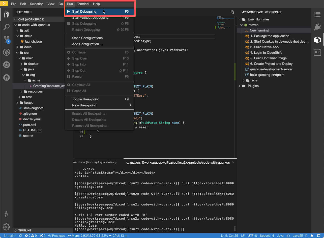The width and height of the screenshot is (324, 238).
Task: Open the New Breakpoint submenu
Action: pos(99,105)
